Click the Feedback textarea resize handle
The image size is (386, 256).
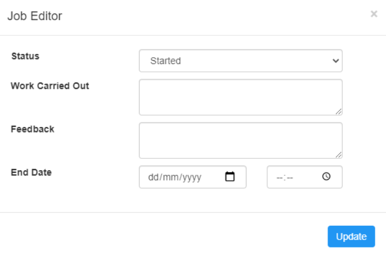click(339, 155)
